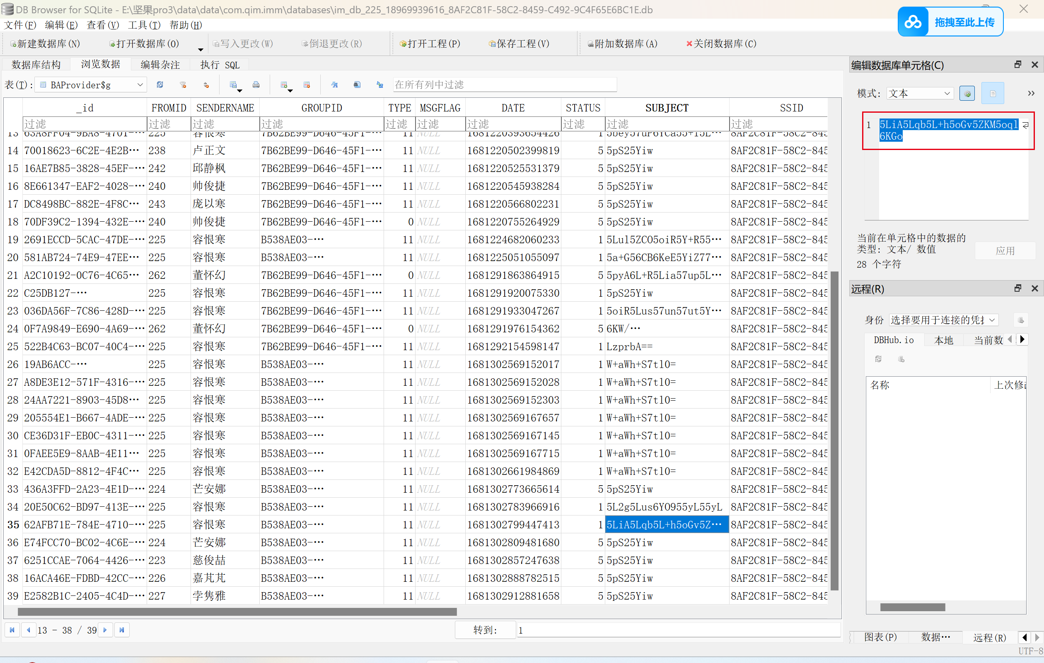1044x663 pixels.
Task: Go to previous page of records
Action: 28,629
